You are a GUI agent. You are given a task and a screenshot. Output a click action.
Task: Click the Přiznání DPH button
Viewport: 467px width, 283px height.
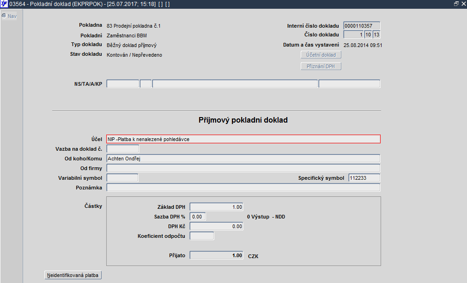point(321,66)
